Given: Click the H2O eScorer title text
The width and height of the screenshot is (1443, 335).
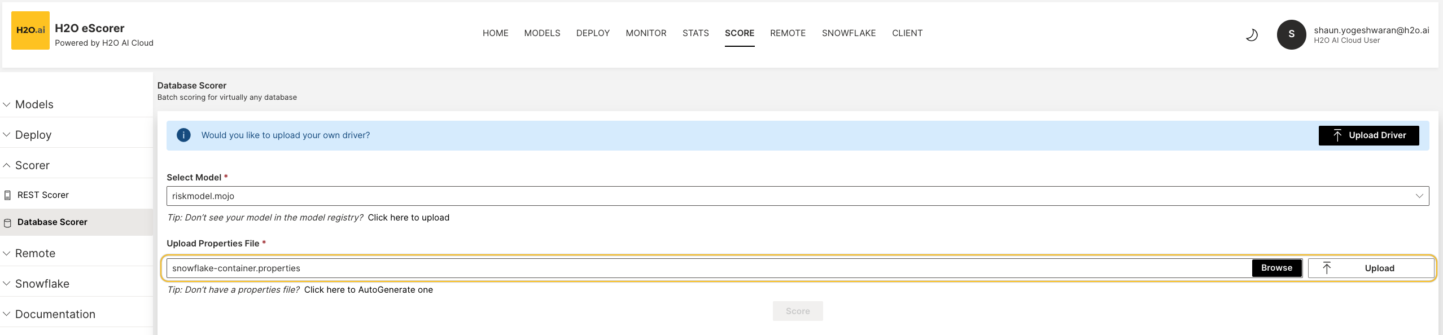Looking at the screenshot, I should (x=90, y=28).
